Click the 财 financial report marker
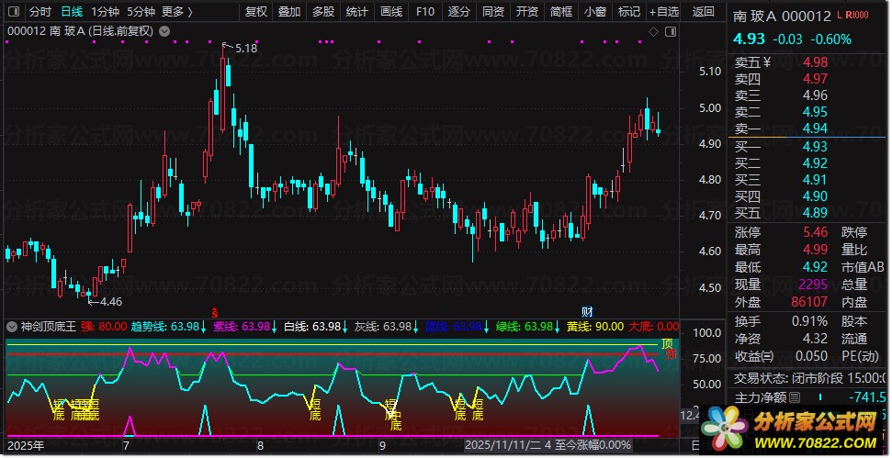This screenshot has width=892, height=458. pos(588,311)
